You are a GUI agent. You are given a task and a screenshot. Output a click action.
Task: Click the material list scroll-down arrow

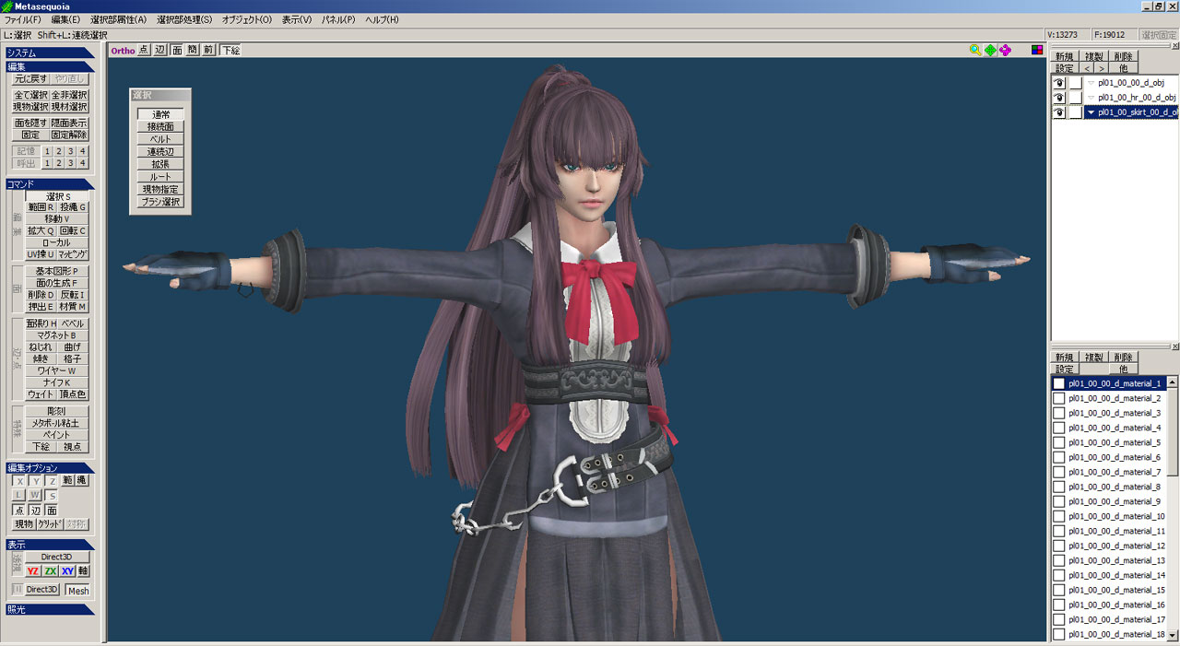point(1173,635)
